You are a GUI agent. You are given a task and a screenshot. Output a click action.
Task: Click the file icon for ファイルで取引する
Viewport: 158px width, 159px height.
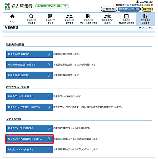click(x=88, y=16)
